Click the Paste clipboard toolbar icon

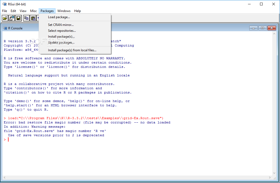coord(33,18)
